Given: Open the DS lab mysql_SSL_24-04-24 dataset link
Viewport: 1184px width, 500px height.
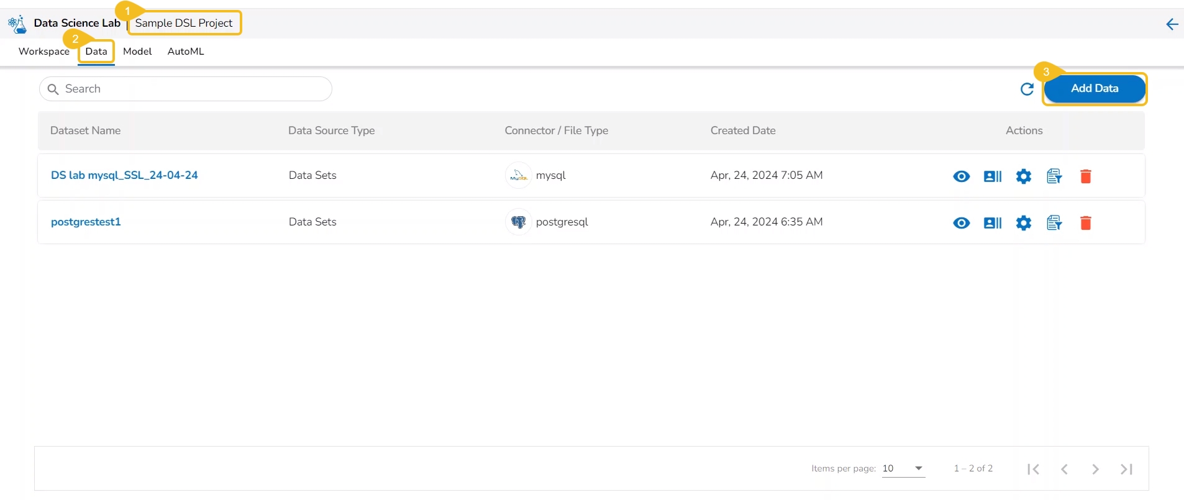Looking at the screenshot, I should pos(124,175).
